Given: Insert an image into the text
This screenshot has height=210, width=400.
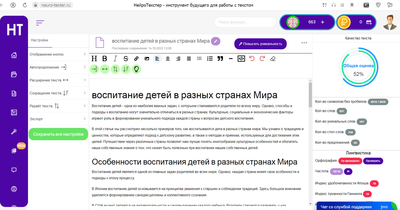Looking at the screenshot, I should [x=147, y=59].
